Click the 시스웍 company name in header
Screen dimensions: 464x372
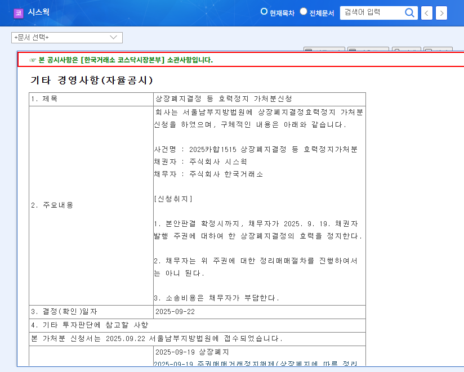tap(38, 12)
